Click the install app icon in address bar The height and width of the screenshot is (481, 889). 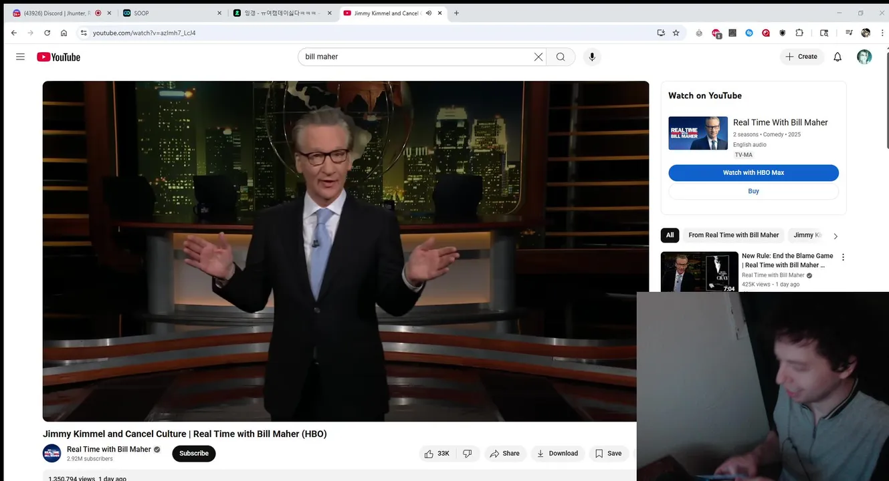[661, 33]
